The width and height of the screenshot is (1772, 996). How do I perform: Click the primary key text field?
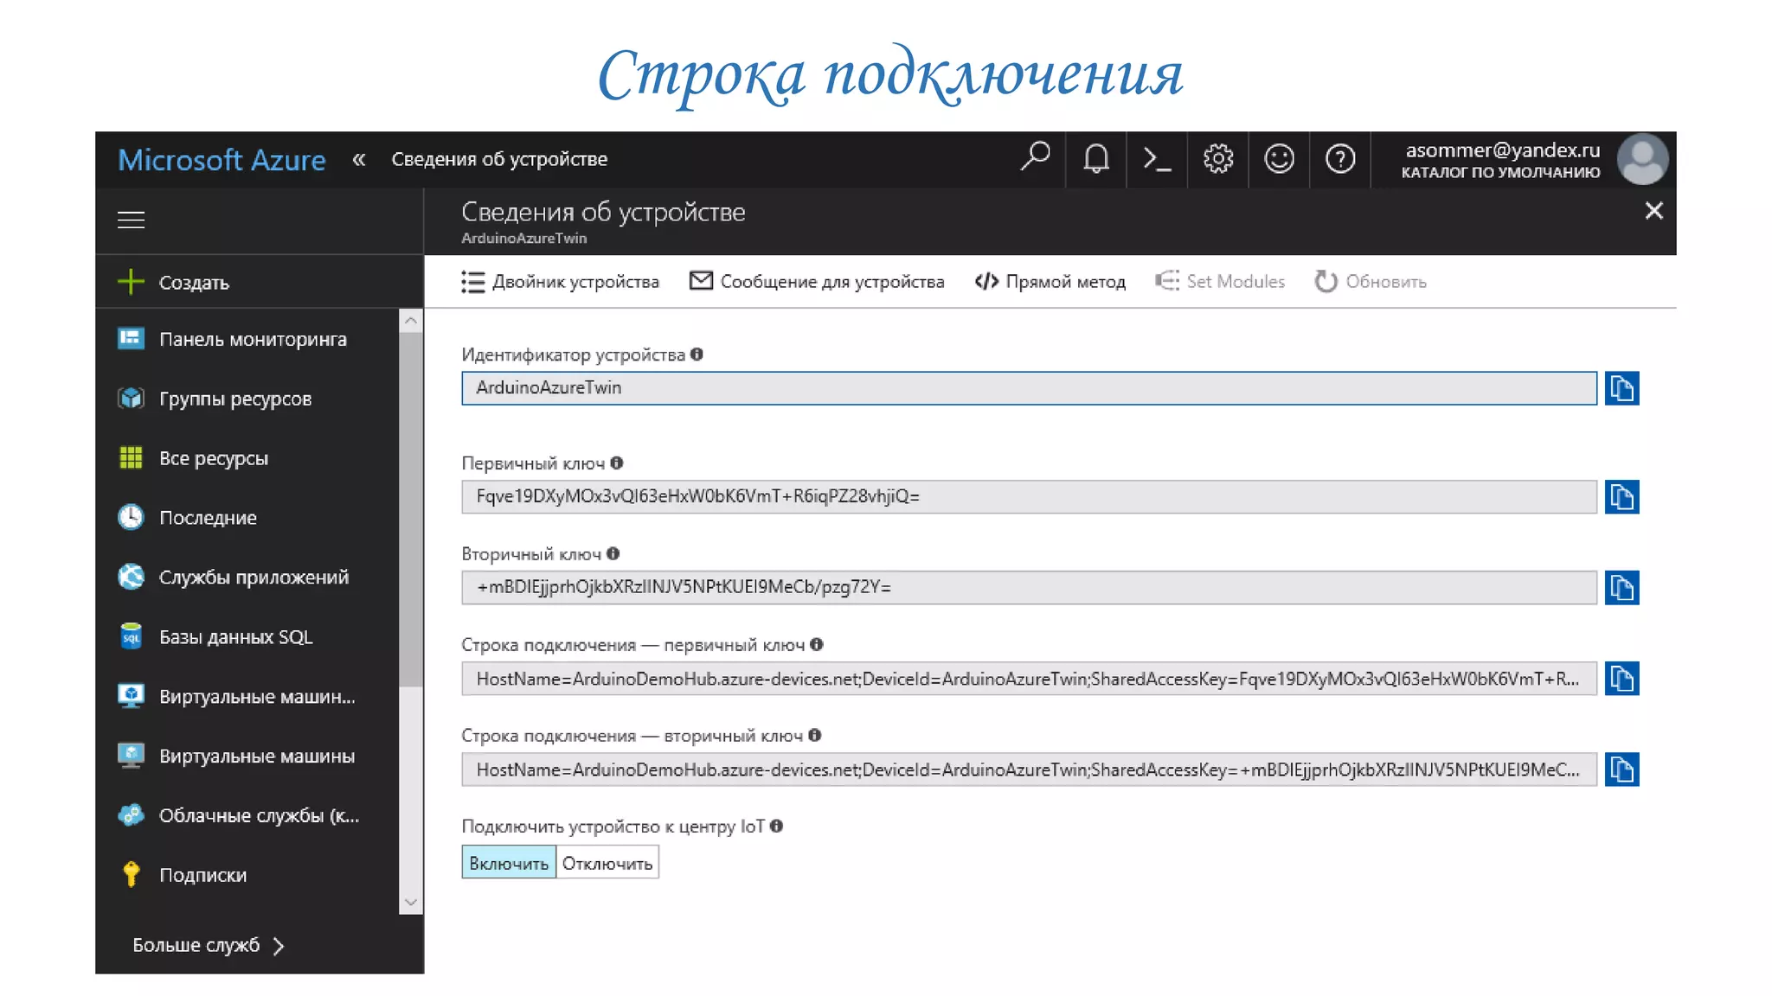[1029, 497]
